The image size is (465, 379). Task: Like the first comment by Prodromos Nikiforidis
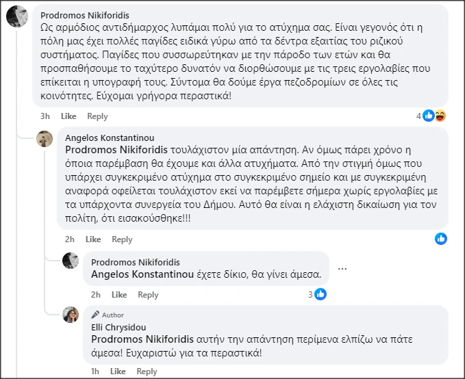[x=68, y=116]
